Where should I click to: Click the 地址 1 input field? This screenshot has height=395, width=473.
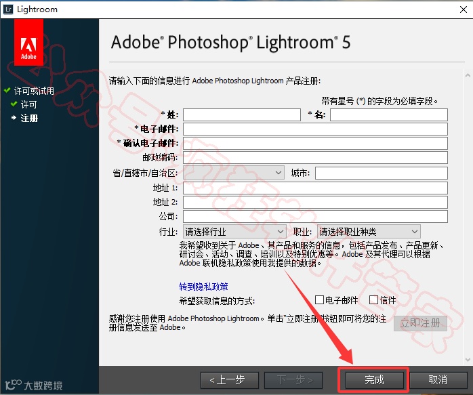click(x=315, y=188)
